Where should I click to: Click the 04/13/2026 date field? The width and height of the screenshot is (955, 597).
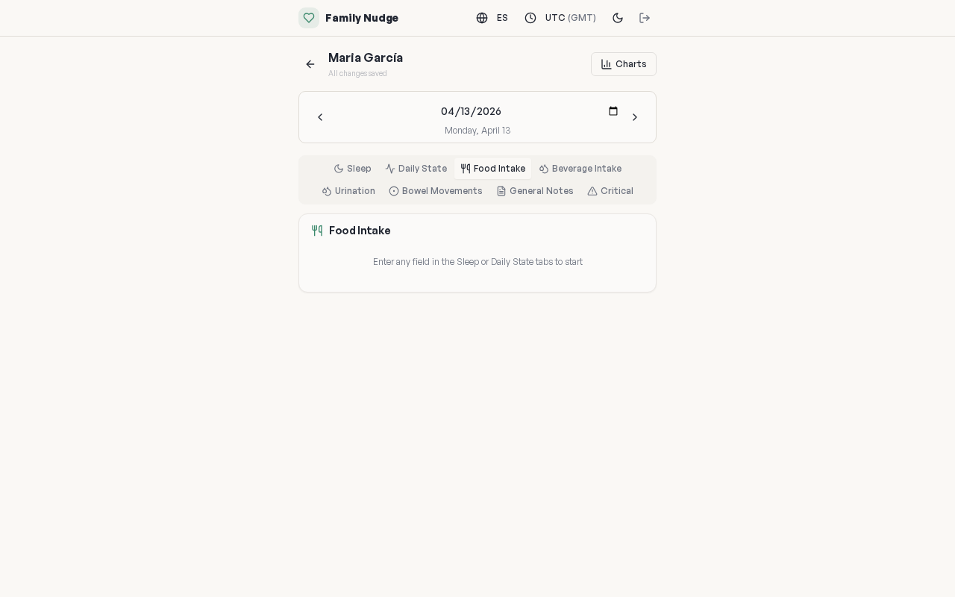pos(471,111)
